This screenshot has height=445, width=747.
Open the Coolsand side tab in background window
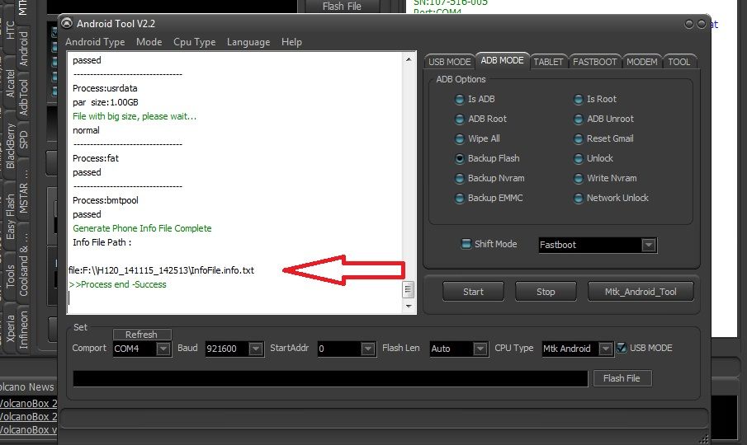coord(23,265)
